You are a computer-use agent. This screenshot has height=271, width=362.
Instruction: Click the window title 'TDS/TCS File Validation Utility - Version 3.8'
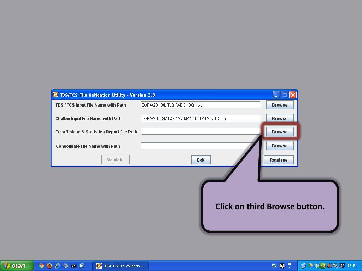107,95
